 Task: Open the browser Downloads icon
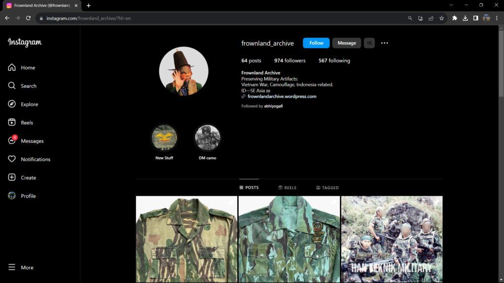(x=465, y=18)
